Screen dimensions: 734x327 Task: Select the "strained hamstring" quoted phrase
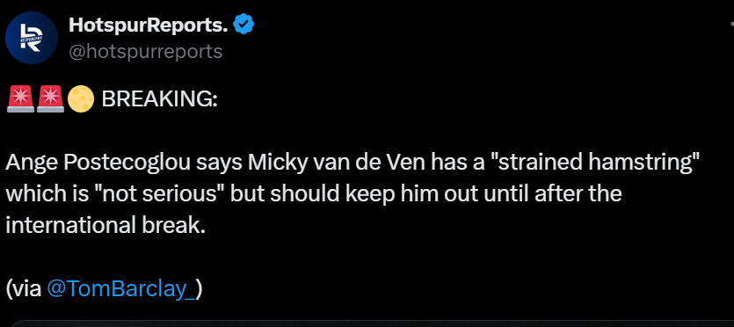(592, 163)
